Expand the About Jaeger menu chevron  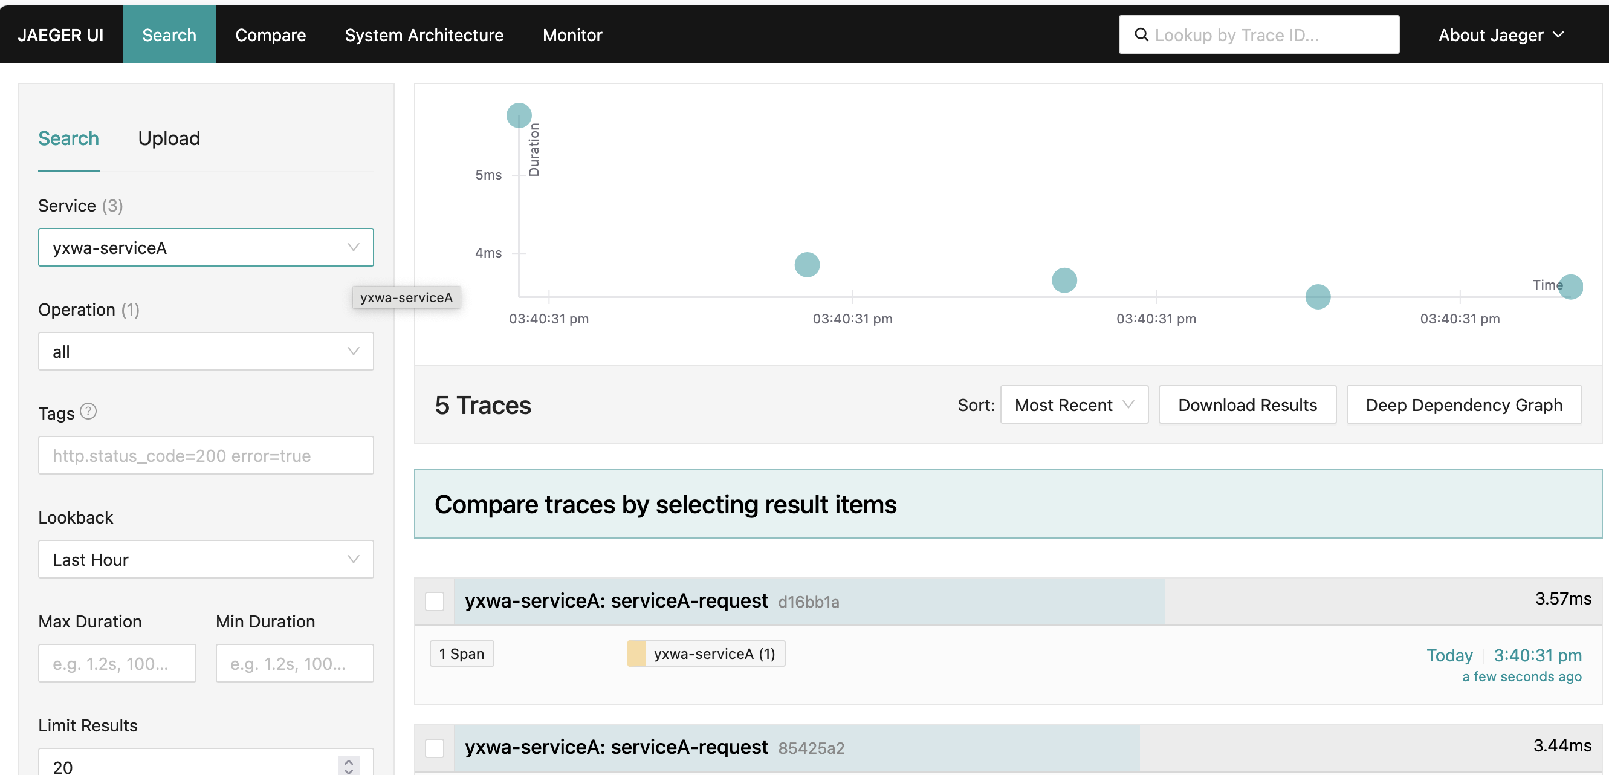tap(1558, 35)
